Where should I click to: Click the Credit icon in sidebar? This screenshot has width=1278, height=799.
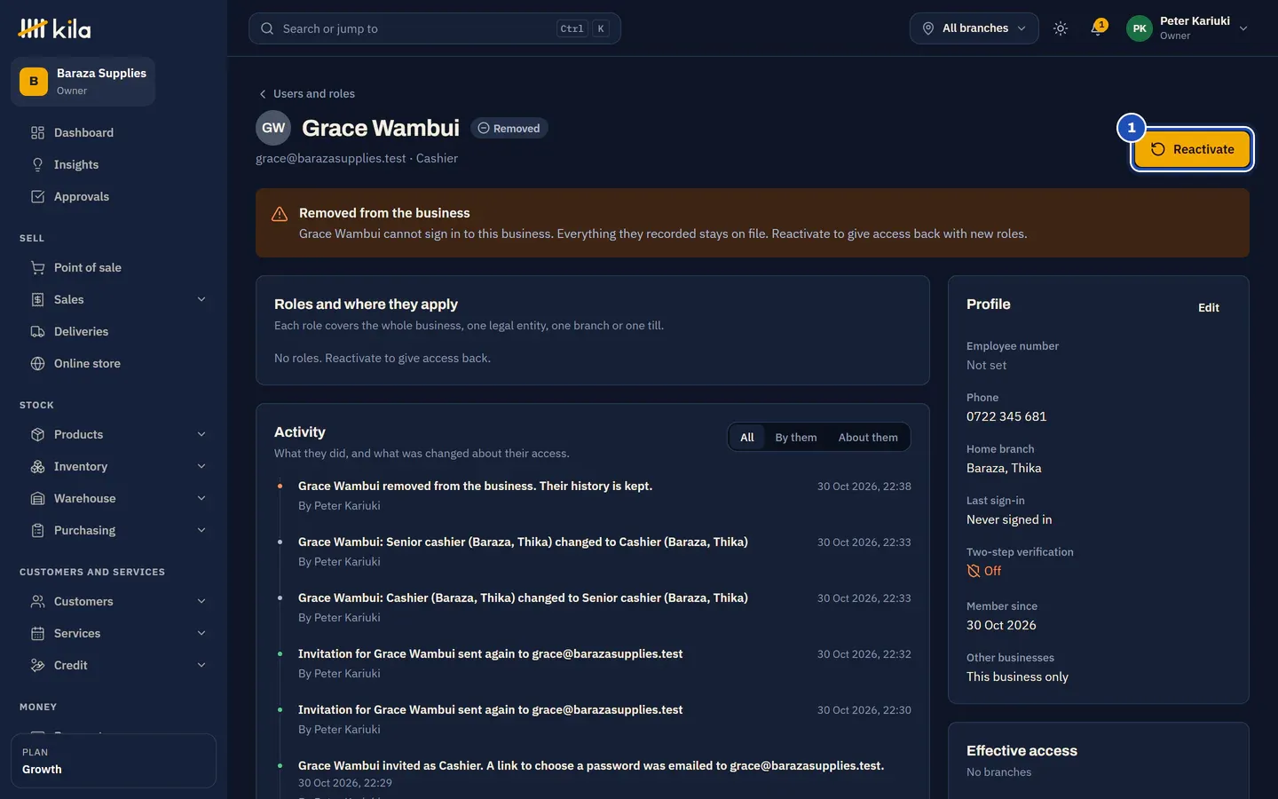[x=37, y=666]
